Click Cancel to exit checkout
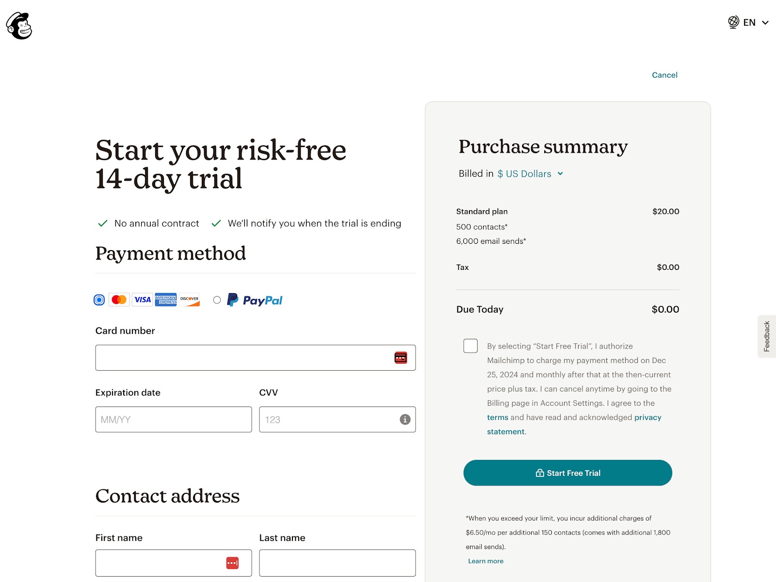This screenshot has width=776, height=582. point(664,75)
